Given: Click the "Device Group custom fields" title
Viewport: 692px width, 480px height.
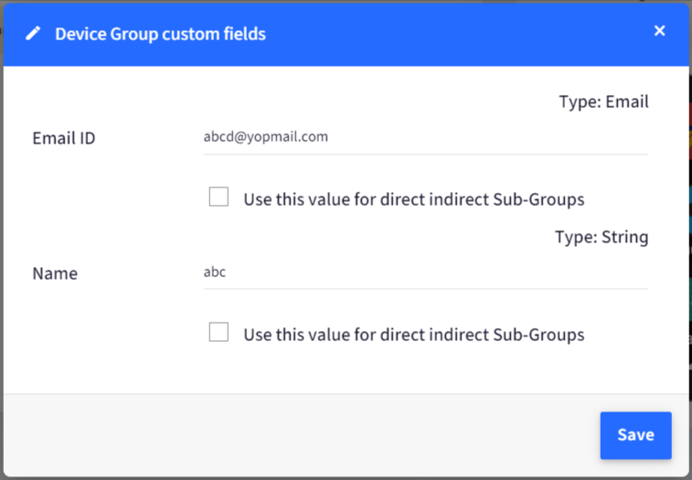Looking at the screenshot, I should click(160, 34).
